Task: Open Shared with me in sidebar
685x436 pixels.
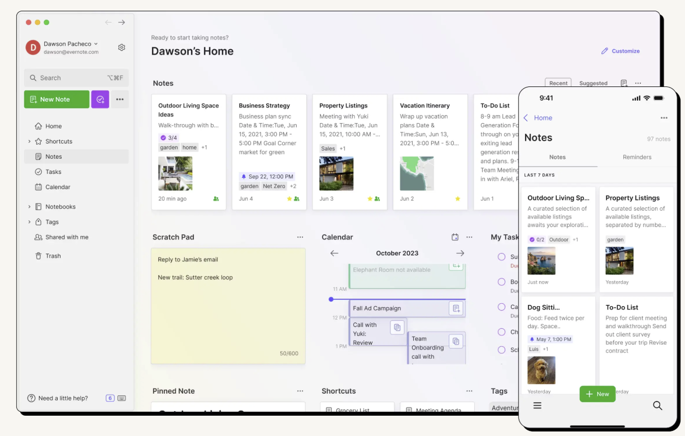Action: tap(76, 237)
